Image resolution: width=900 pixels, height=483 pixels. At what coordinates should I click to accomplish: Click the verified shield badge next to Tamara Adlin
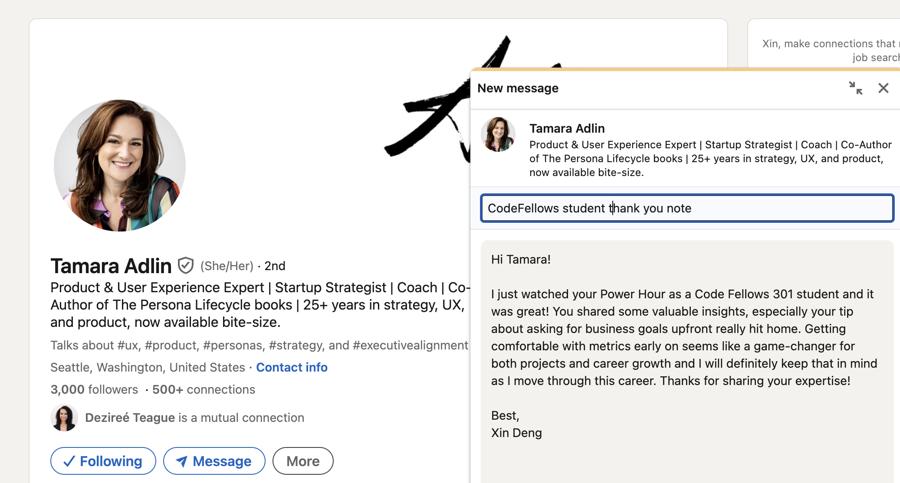186,265
